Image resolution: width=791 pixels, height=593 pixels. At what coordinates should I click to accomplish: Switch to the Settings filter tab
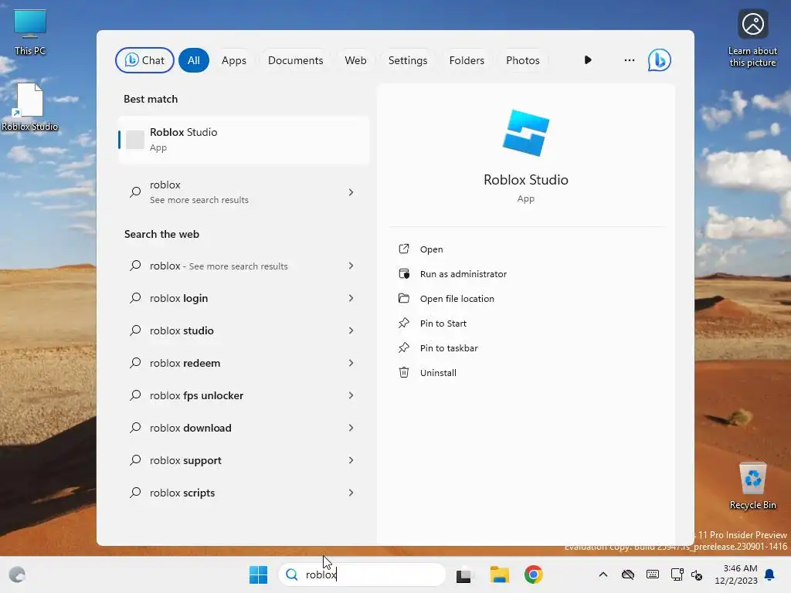click(408, 60)
